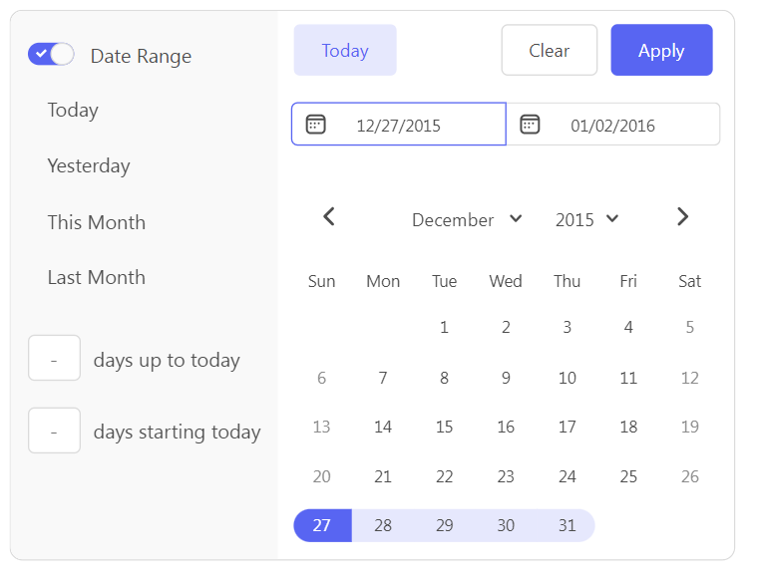Select December 13 in calendar
Screen dimensions: 759x581
(321, 428)
